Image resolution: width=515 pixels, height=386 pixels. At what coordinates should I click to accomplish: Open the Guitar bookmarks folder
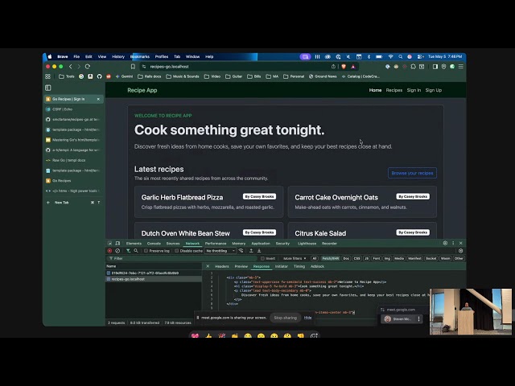point(234,76)
